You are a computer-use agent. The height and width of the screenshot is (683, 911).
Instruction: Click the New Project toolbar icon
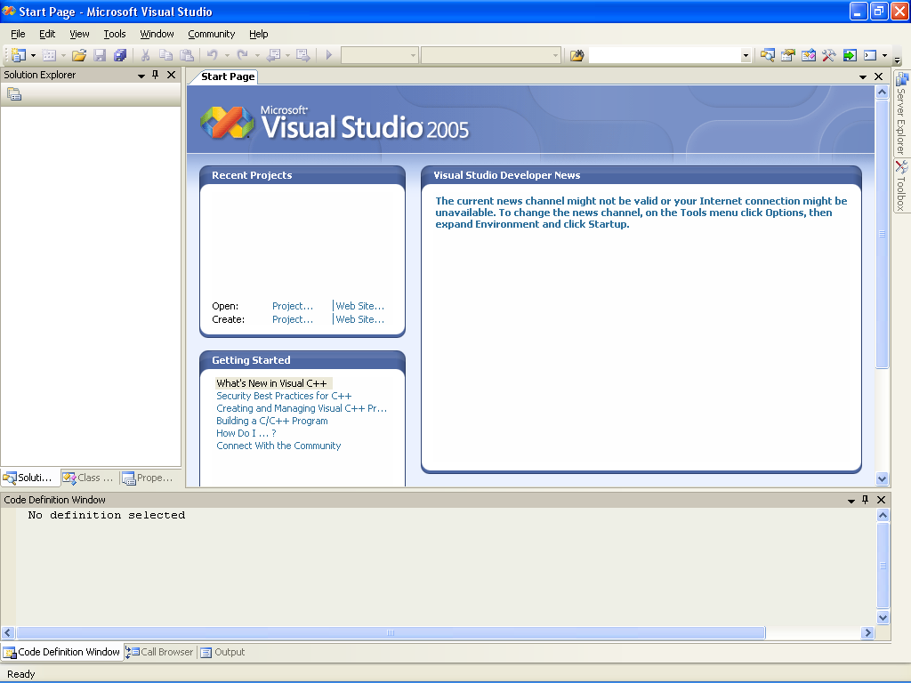[18, 55]
